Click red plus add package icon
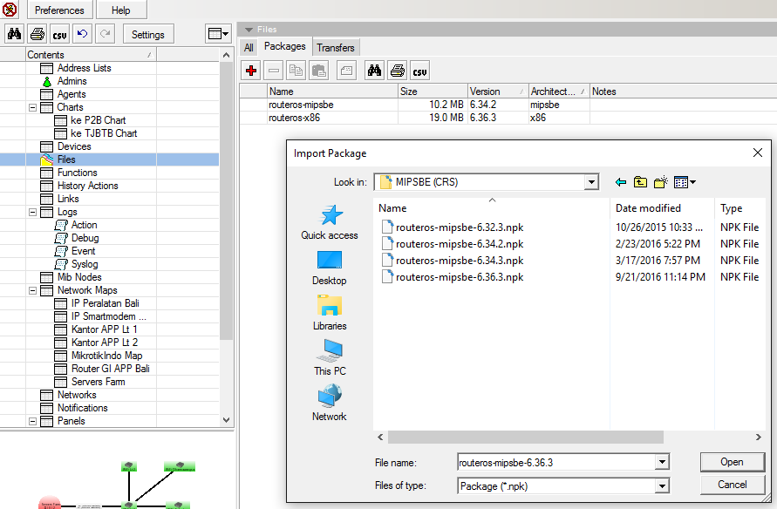Screen dimensions: 777x509 tap(251, 71)
